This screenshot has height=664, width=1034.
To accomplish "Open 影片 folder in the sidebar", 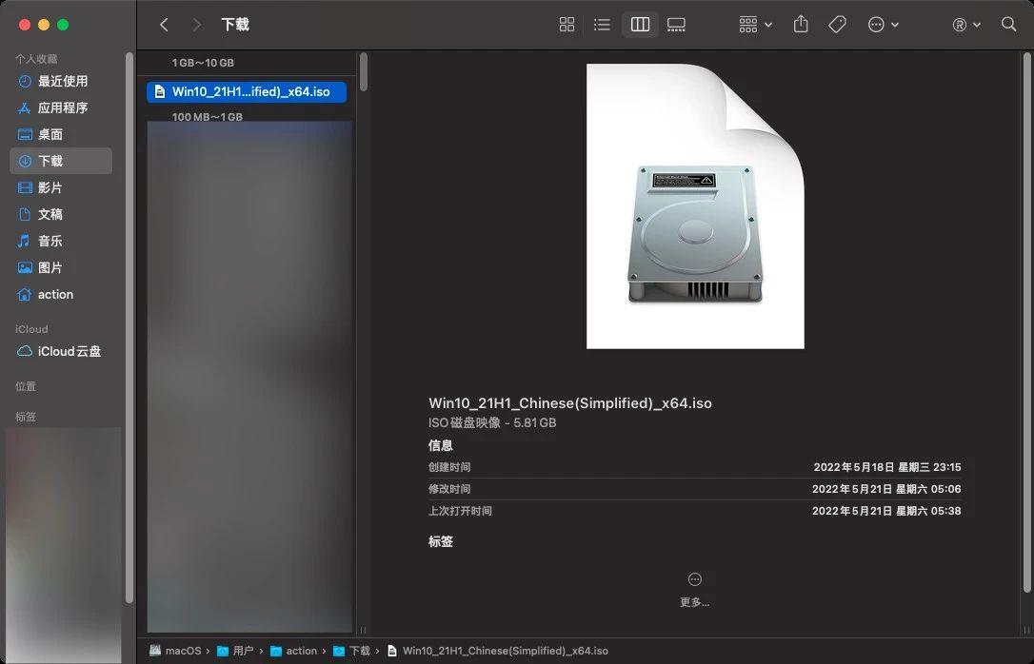I will tap(61, 187).
